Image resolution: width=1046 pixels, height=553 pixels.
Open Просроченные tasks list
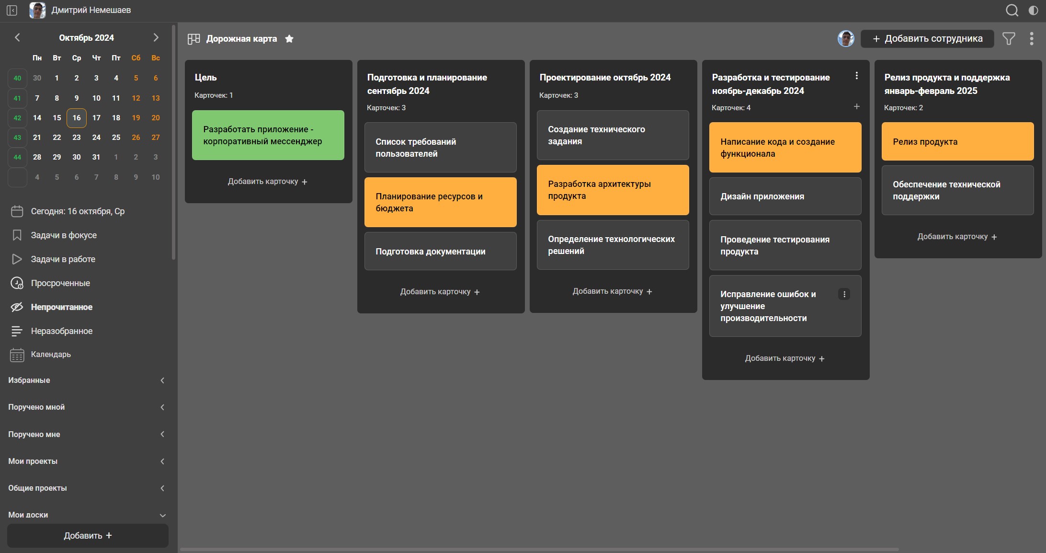pos(60,283)
